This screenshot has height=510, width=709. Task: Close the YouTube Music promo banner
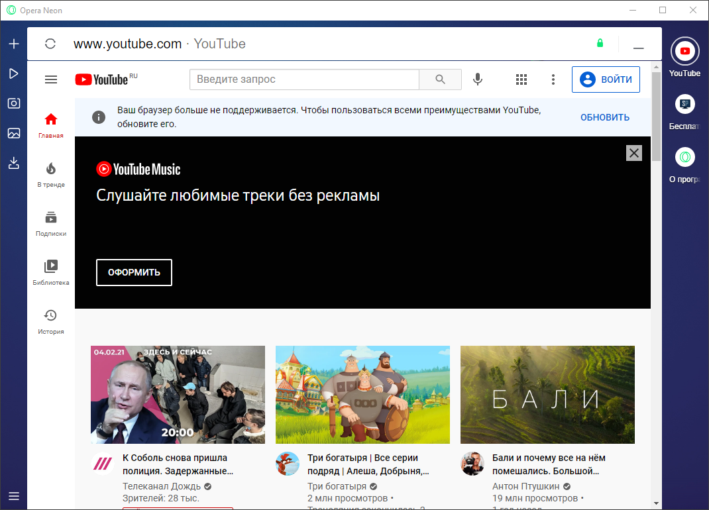[x=634, y=153]
